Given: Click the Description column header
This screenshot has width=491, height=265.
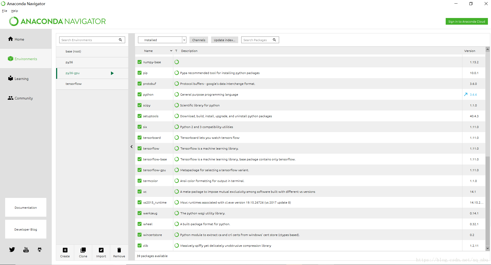Looking at the screenshot, I should 189,51.
